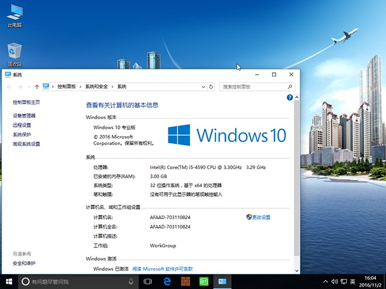Open Edge browser from the taskbar
Image resolution: width=386 pixels, height=289 pixels.
click(x=166, y=281)
